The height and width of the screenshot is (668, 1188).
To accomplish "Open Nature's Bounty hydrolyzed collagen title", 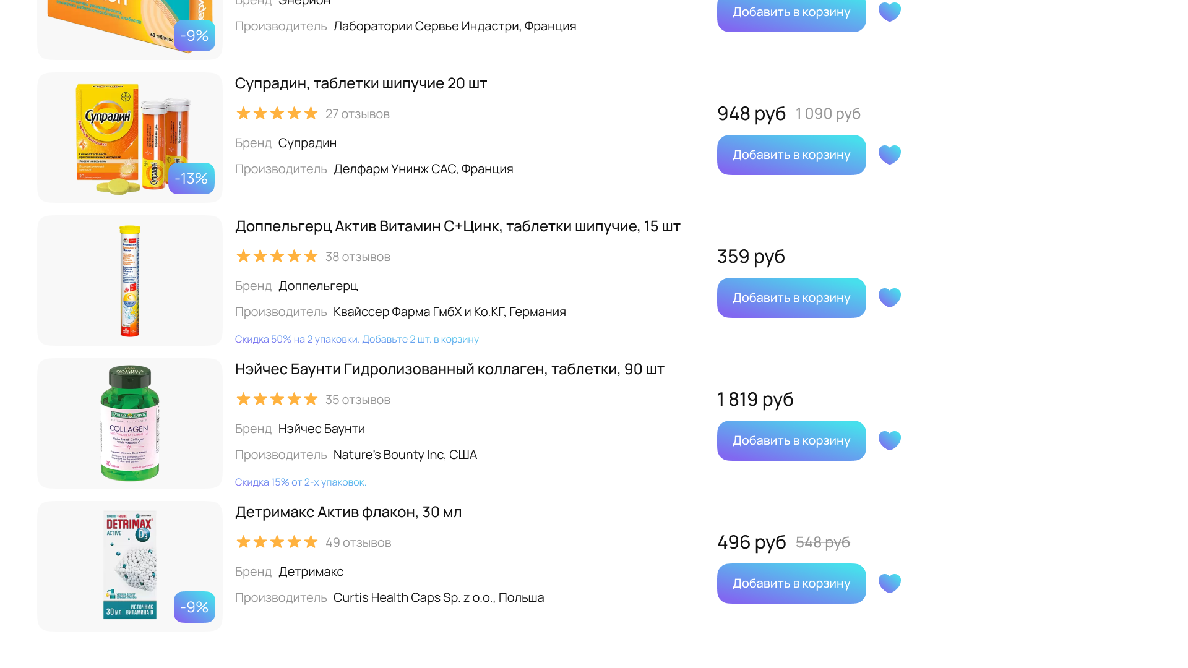I will 449,369.
